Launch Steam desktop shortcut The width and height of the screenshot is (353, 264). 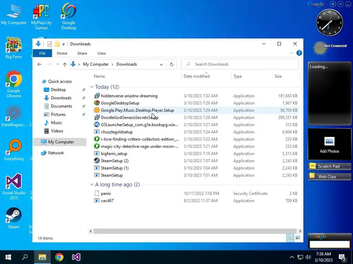click(14, 218)
